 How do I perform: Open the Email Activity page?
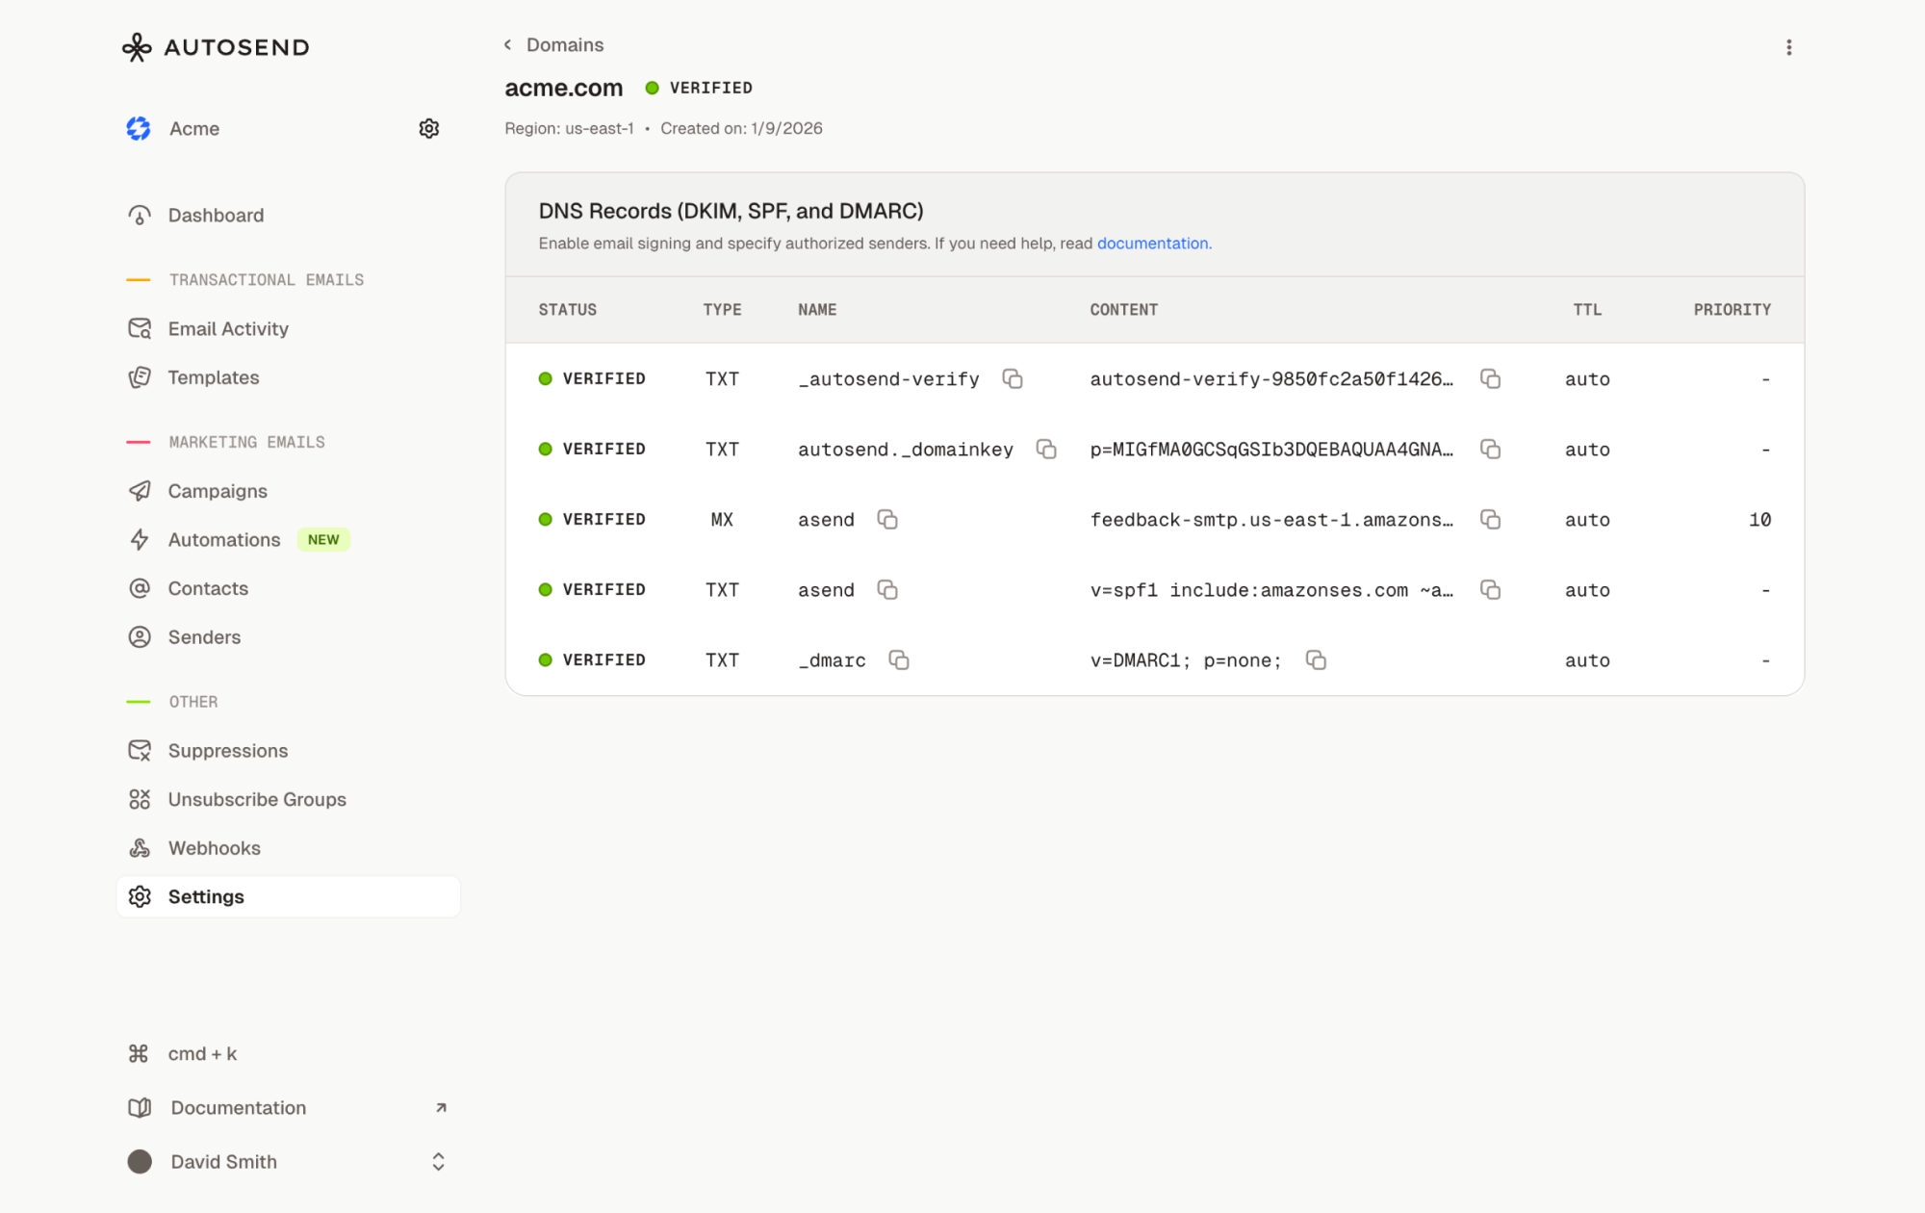[227, 328]
